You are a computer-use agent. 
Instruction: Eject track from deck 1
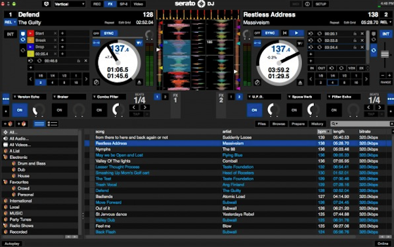139,82
